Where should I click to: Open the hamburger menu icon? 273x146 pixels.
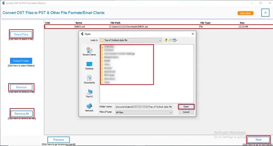pyautogui.click(x=265, y=12)
